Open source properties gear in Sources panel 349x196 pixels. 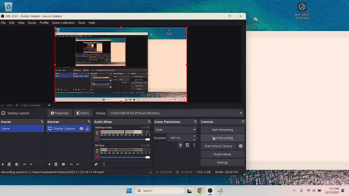(x=63, y=164)
